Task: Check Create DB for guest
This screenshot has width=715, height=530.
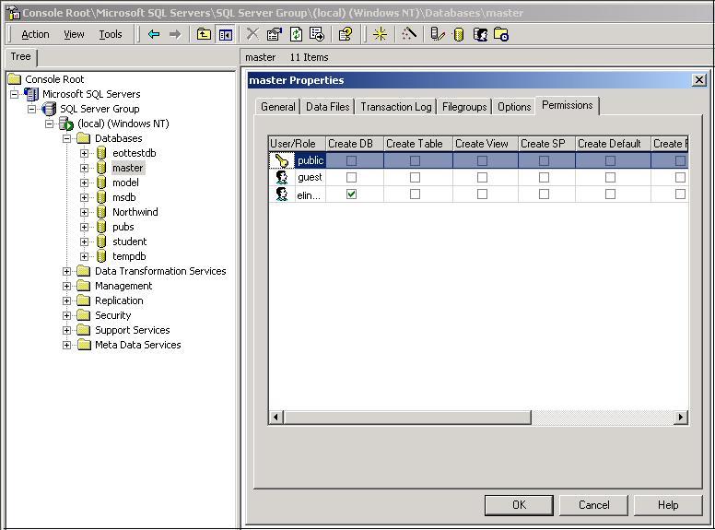Action: [351, 177]
